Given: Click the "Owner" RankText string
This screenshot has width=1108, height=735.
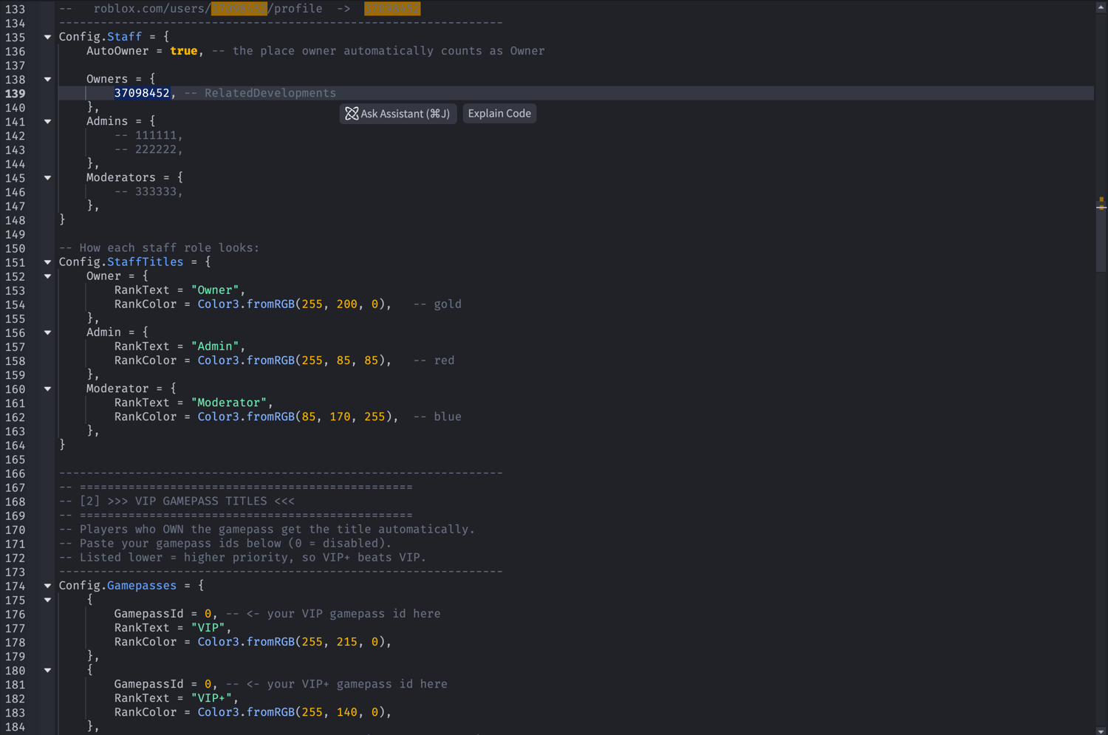Looking at the screenshot, I should 215,290.
